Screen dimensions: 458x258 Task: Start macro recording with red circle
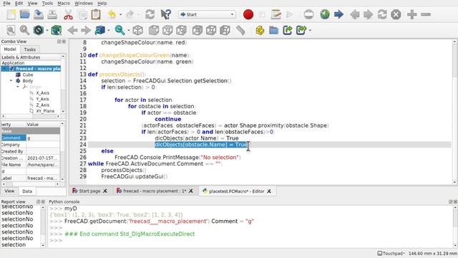[x=248, y=14]
